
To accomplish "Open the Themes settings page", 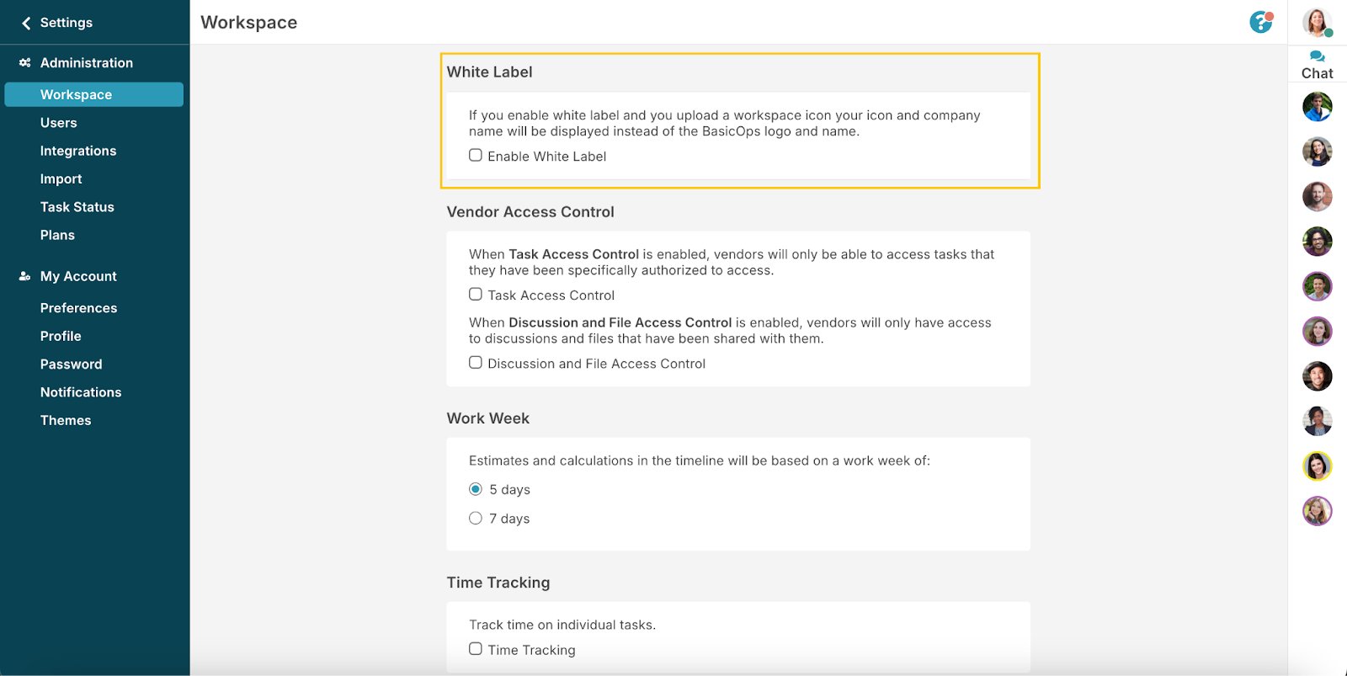I will coord(66,420).
